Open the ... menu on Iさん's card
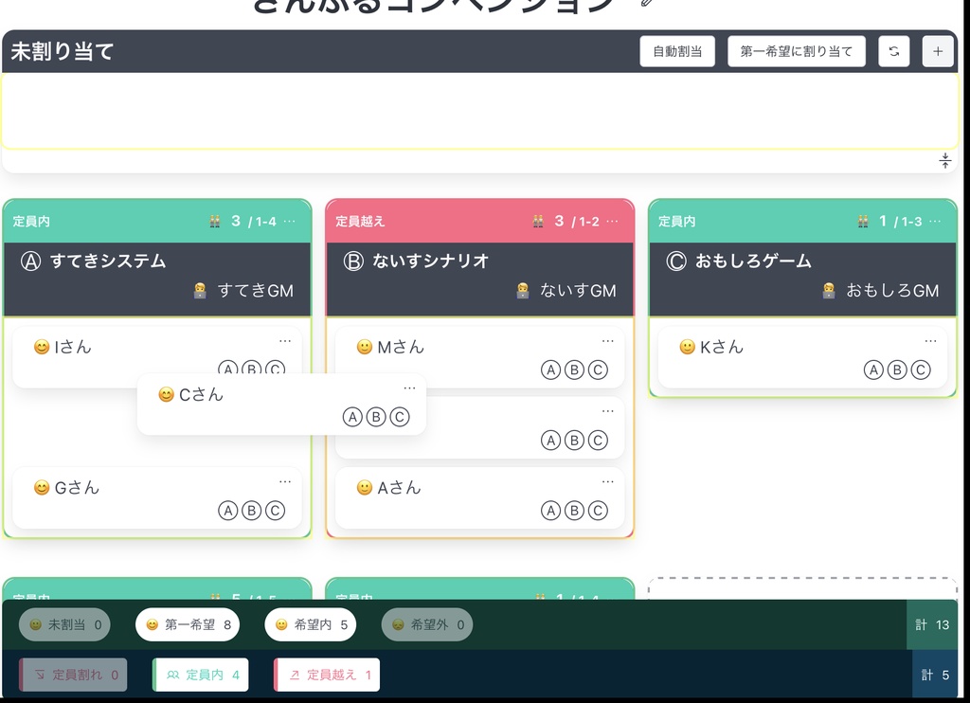Image resolution: width=970 pixels, height=703 pixels. tap(284, 340)
